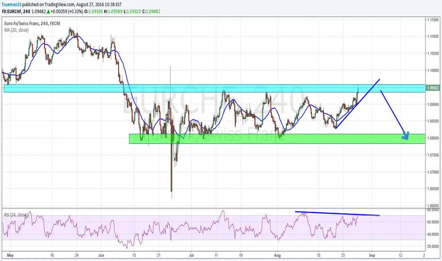The image size is (442, 261).
Task: Click the 24 date label on time axis
Action: coord(77,255)
